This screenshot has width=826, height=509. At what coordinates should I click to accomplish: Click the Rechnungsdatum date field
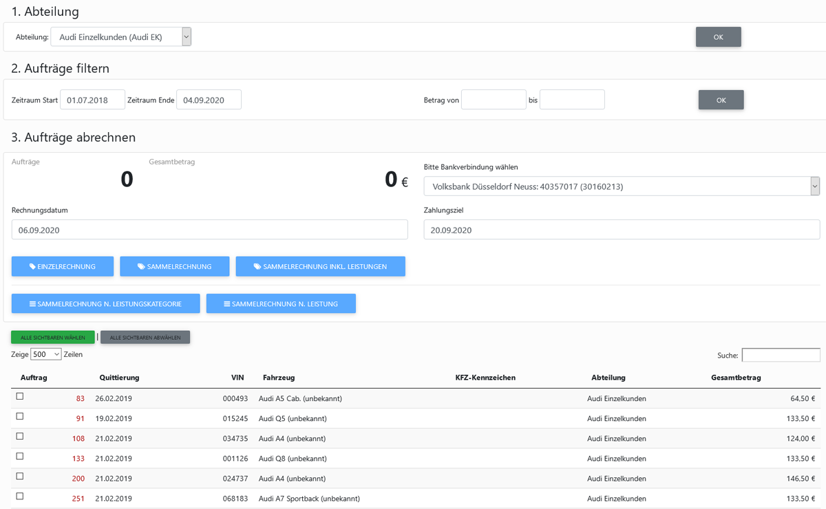[x=206, y=229]
